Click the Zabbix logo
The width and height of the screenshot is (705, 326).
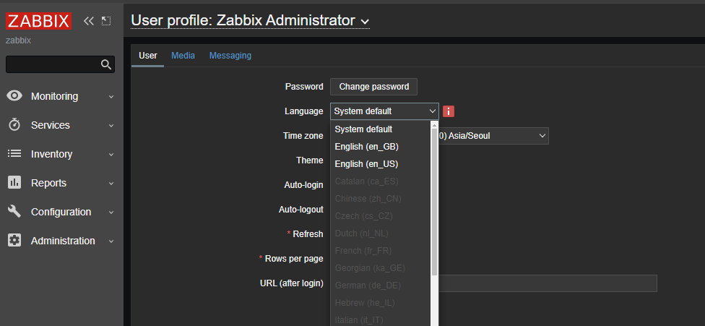pos(38,21)
